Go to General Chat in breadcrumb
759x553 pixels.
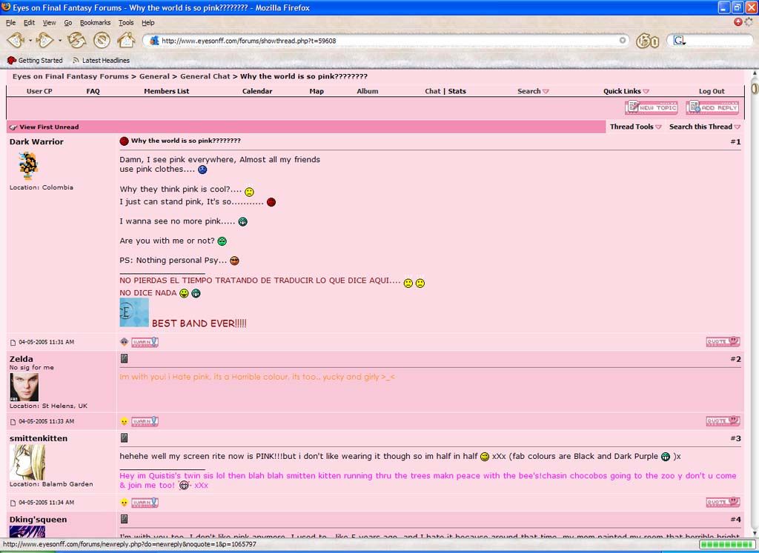pos(205,76)
